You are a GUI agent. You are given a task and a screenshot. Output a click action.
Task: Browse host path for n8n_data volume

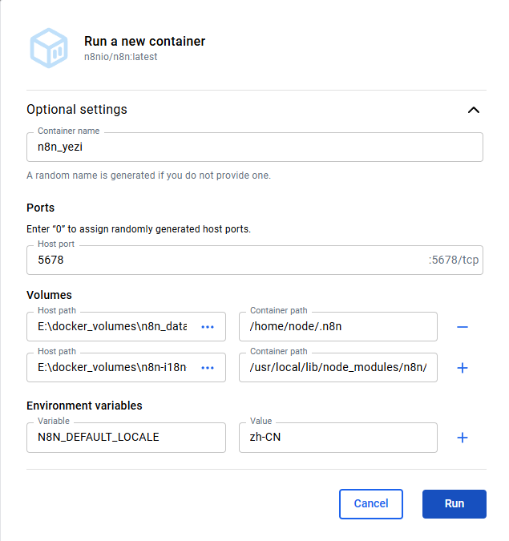pyautogui.click(x=208, y=327)
